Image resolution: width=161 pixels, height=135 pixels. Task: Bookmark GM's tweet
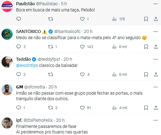[146, 108]
